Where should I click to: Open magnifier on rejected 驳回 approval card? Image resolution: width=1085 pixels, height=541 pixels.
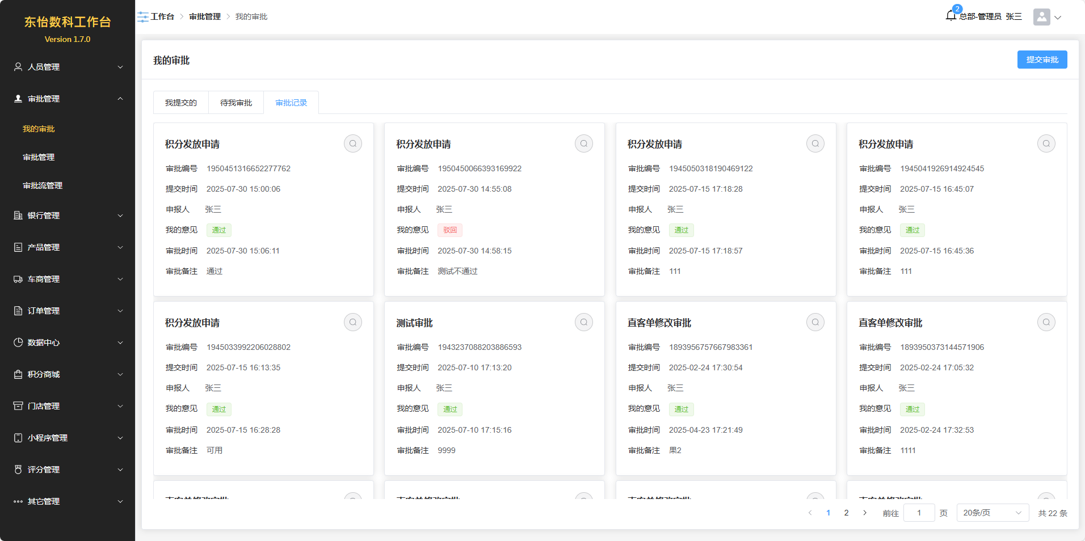pos(583,143)
